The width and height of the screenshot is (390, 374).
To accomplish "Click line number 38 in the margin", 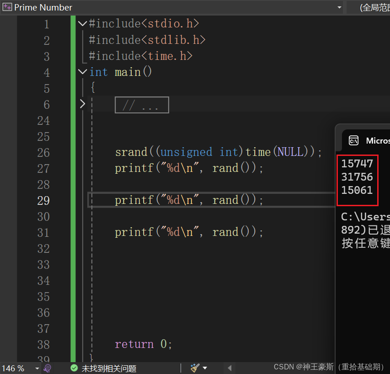I will point(43,344).
